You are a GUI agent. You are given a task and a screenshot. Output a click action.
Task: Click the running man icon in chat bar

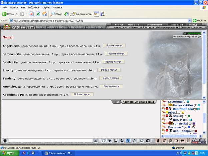122,141
